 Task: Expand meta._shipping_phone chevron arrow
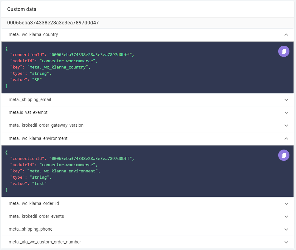click(x=286, y=229)
